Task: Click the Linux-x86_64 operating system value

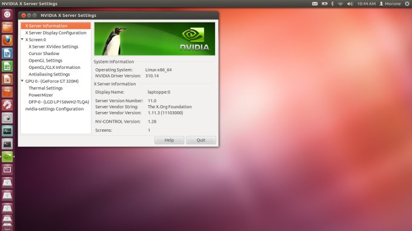Action: tap(159, 70)
